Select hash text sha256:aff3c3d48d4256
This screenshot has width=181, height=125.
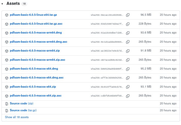107,78
